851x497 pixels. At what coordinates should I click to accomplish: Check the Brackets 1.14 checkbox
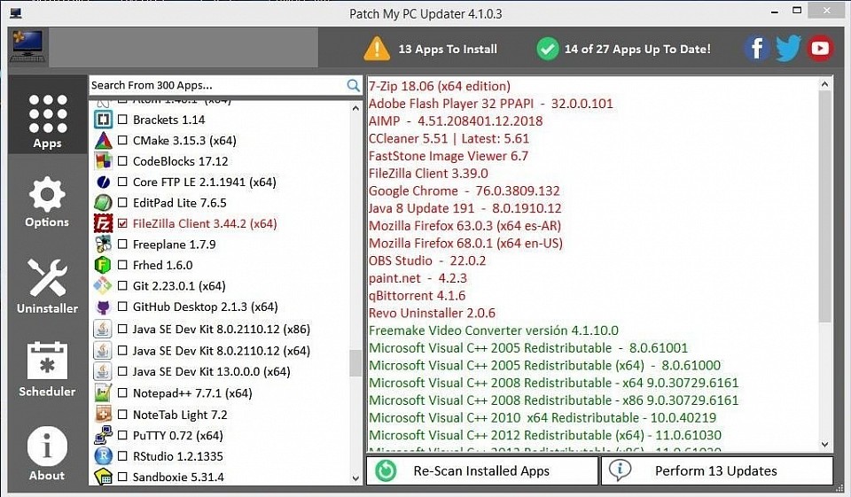click(122, 120)
